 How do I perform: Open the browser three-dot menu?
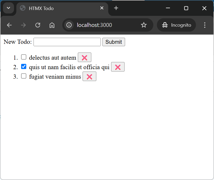pyautogui.click(x=205, y=25)
